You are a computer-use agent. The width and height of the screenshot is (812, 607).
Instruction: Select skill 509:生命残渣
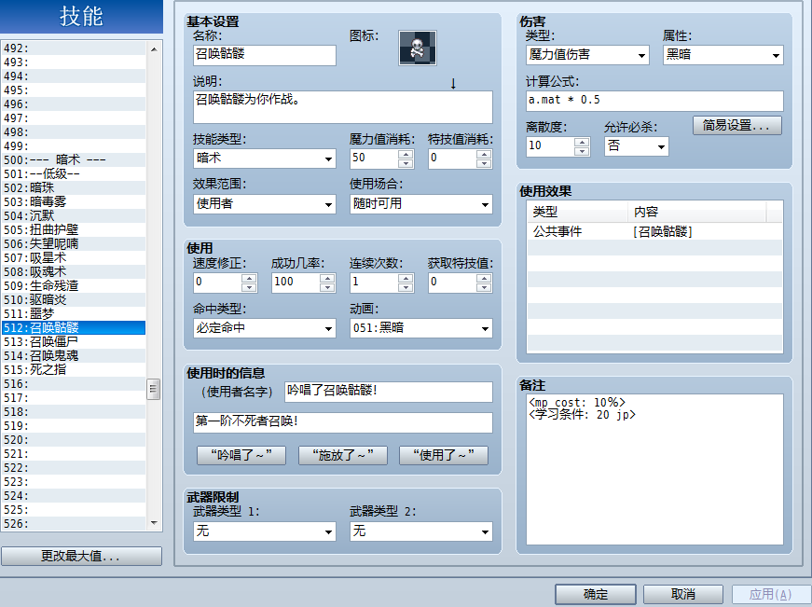coord(74,286)
